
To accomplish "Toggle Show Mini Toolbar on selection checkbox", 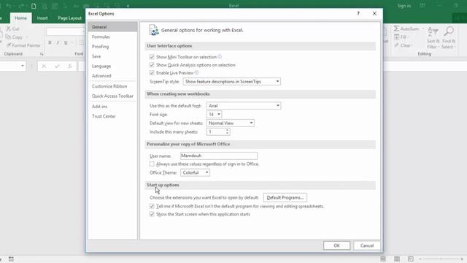I will (152, 57).
